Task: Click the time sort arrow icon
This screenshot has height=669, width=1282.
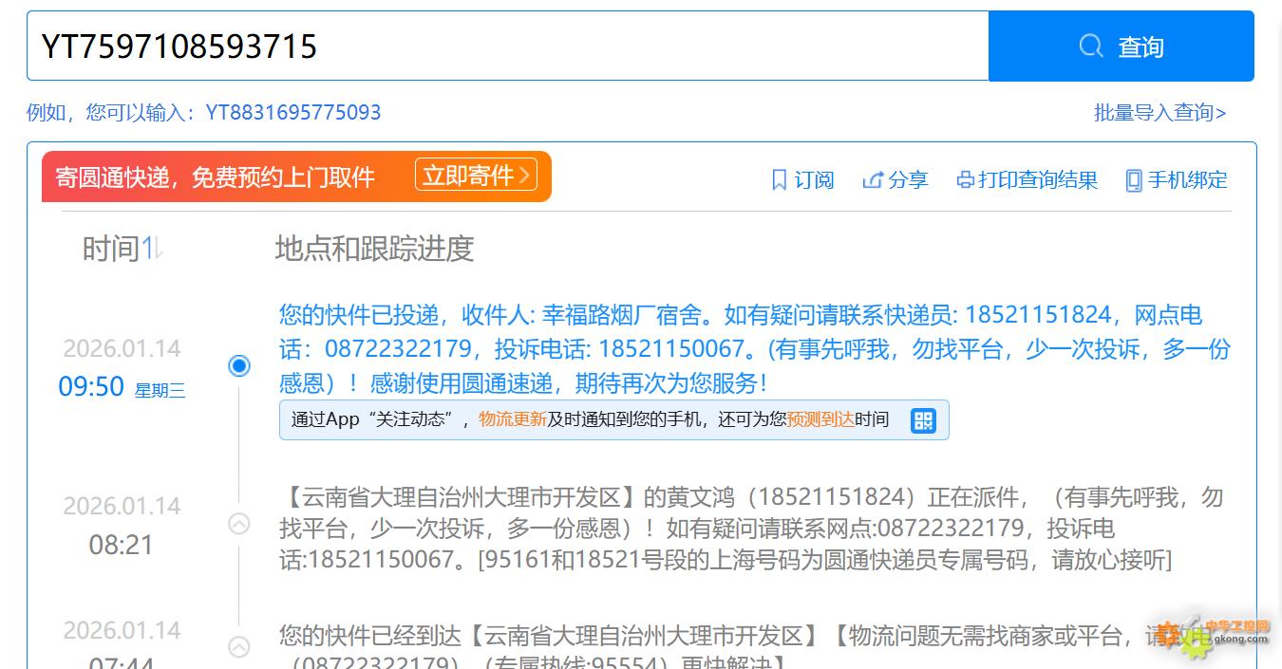Action: pos(158,249)
